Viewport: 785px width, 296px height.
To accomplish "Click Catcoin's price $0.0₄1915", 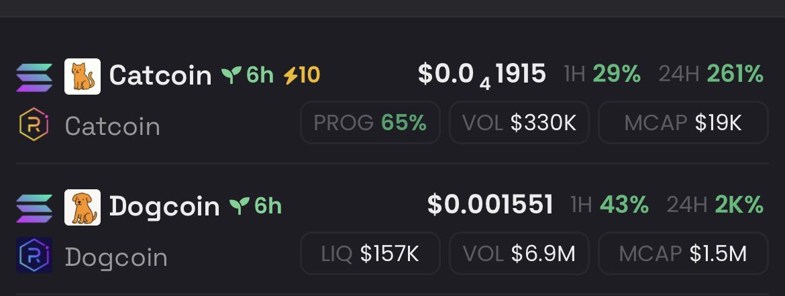I will tap(482, 76).
